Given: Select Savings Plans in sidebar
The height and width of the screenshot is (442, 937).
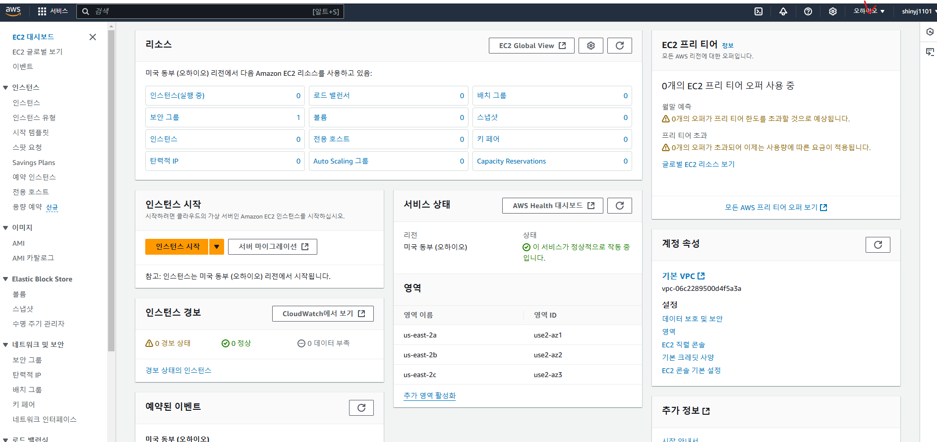Looking at the screenshot, I should point(34,163).
